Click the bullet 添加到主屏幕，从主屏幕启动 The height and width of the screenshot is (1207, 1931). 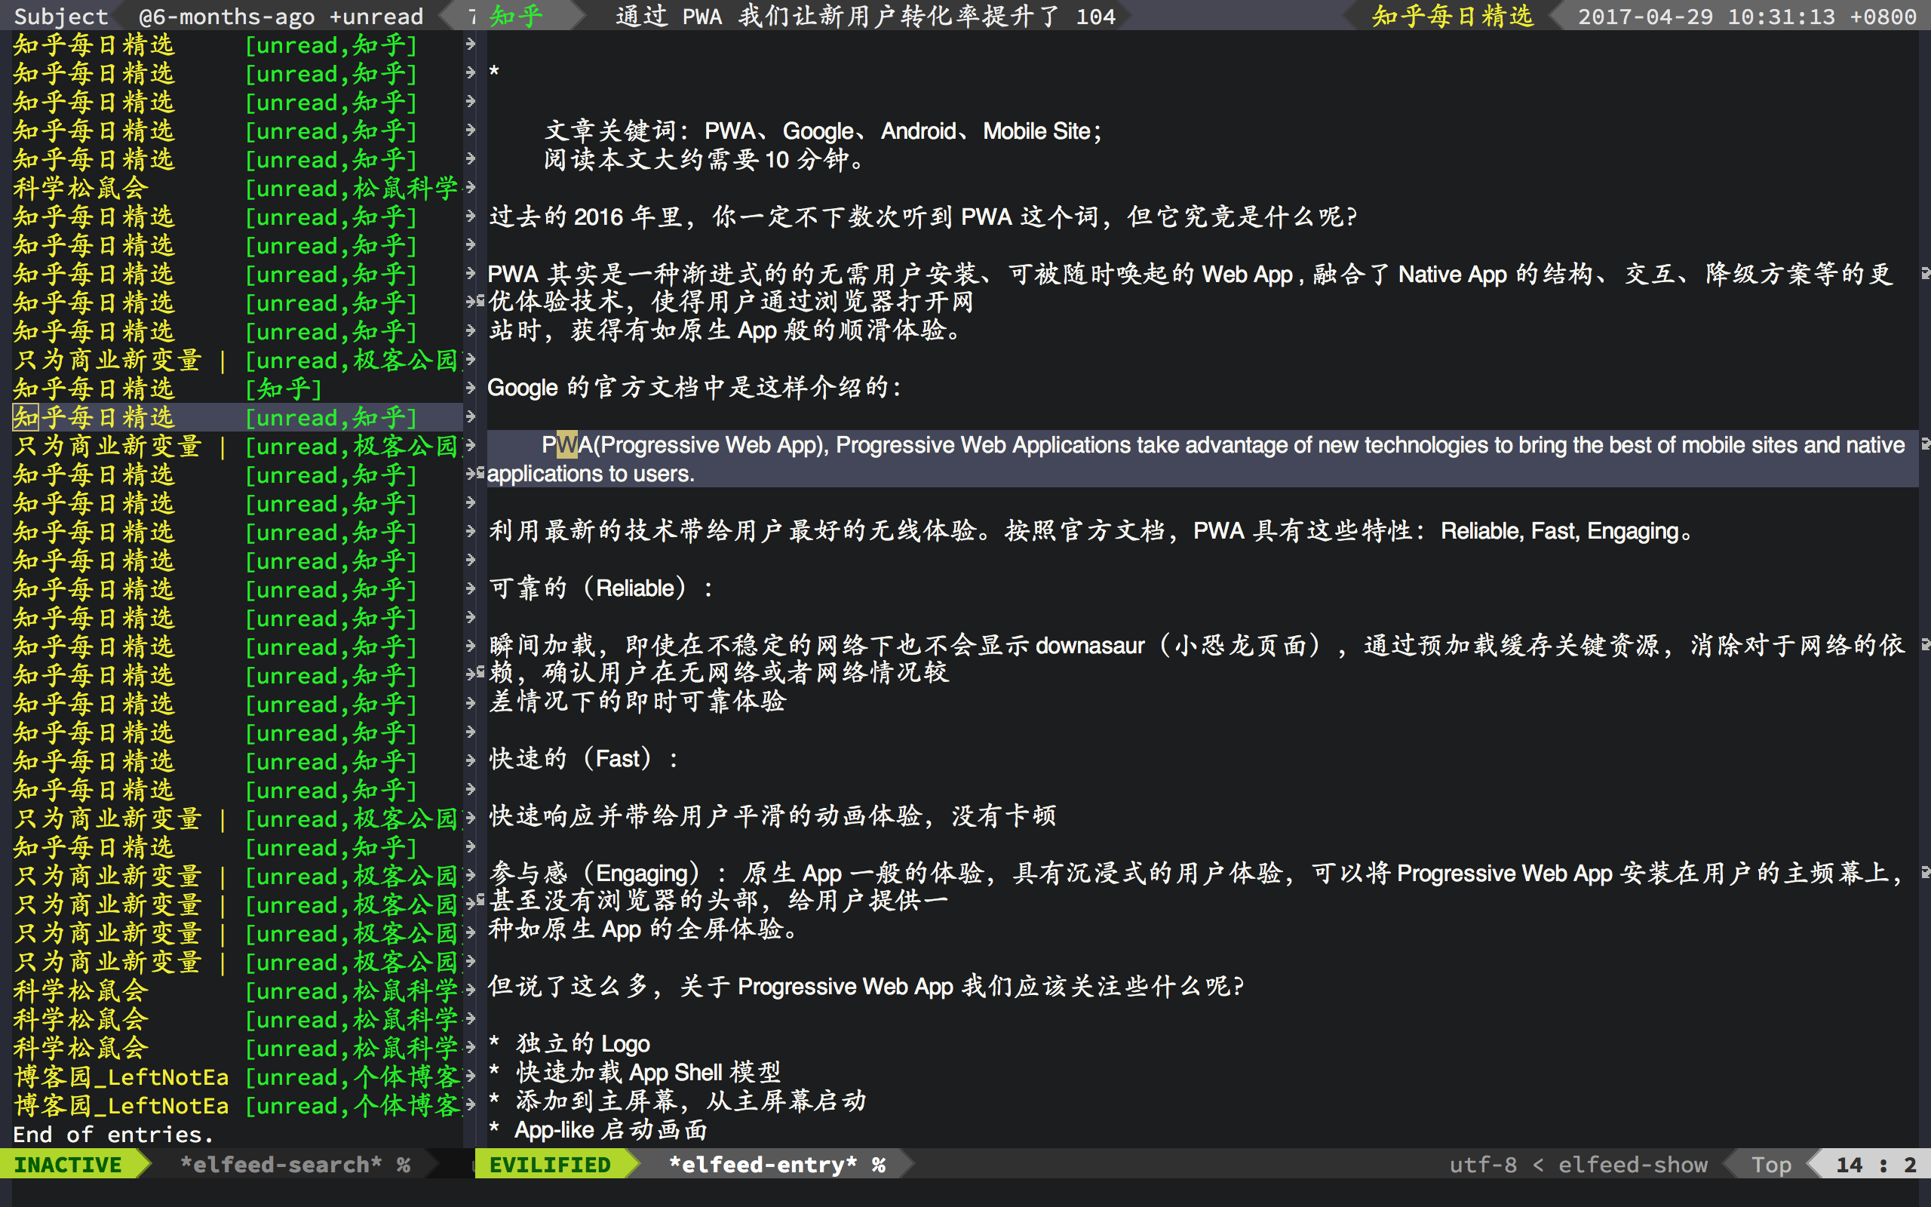(690, 1101)
